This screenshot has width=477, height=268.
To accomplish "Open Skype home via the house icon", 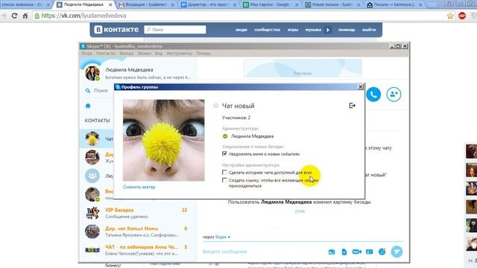I will [88, 106].
